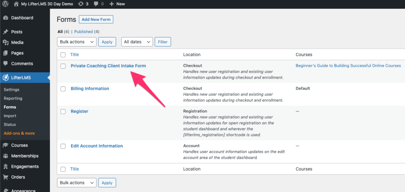Open the comments bubble icon in admin bar
Viewport: 405px width, 192px height.
(x=96, y=4)
